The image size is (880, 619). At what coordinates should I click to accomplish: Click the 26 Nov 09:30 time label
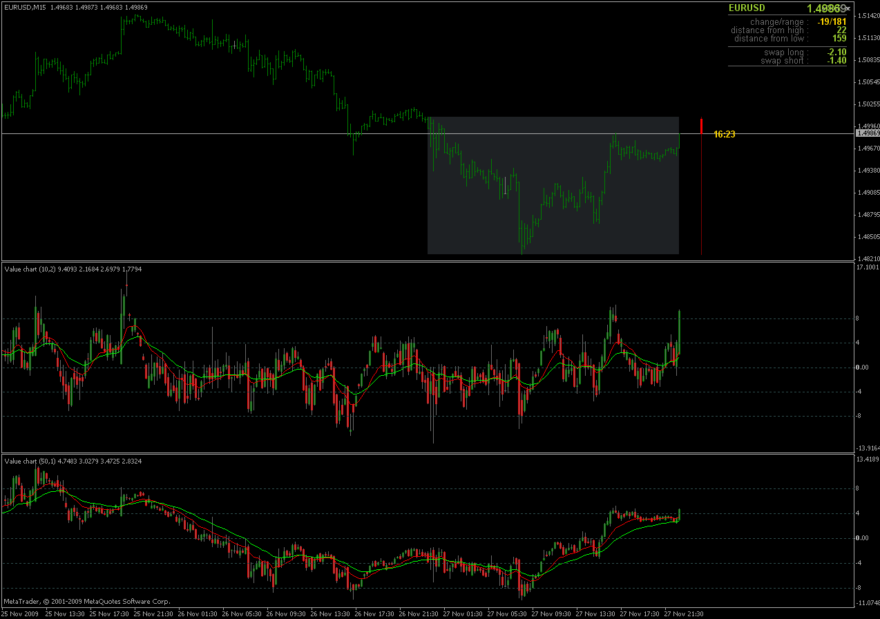tap(287, 613)
